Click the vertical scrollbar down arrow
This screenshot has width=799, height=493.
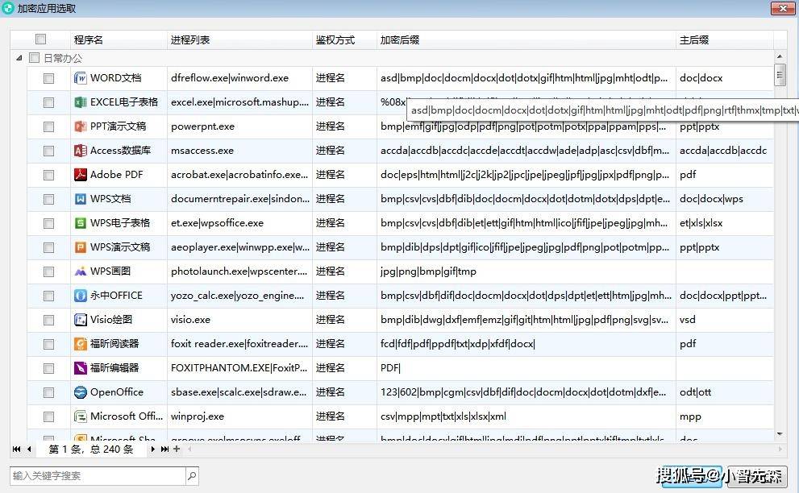779,434
